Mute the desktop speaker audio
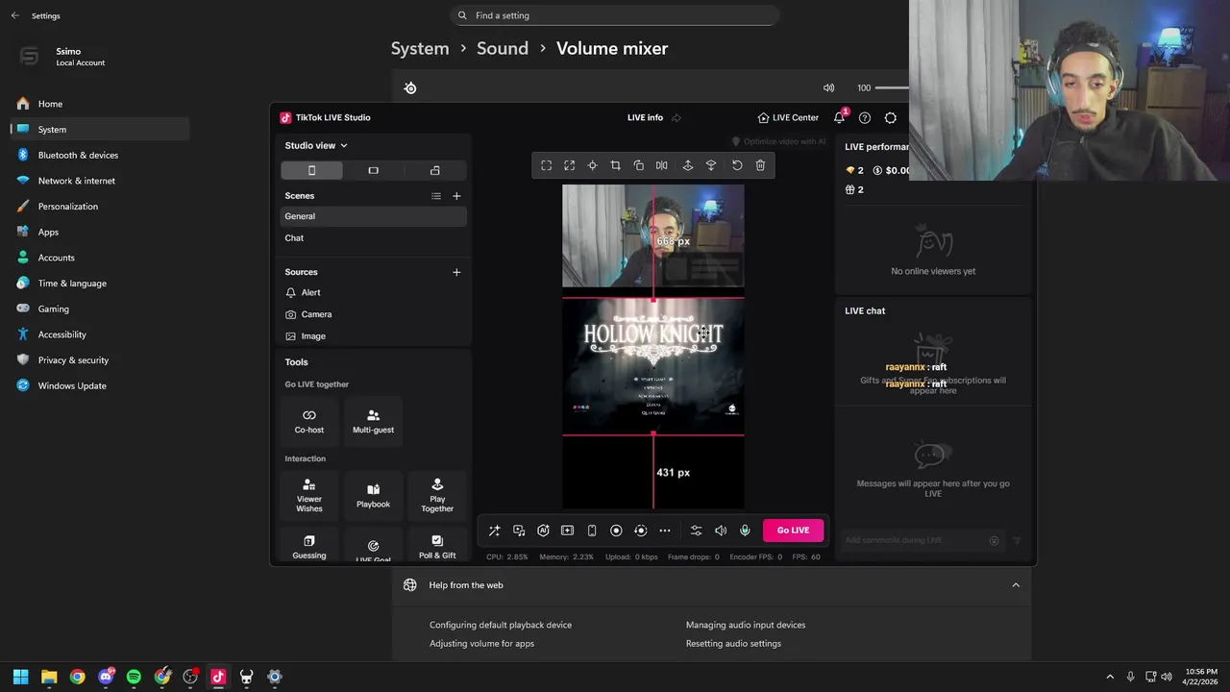 [721, 531]
